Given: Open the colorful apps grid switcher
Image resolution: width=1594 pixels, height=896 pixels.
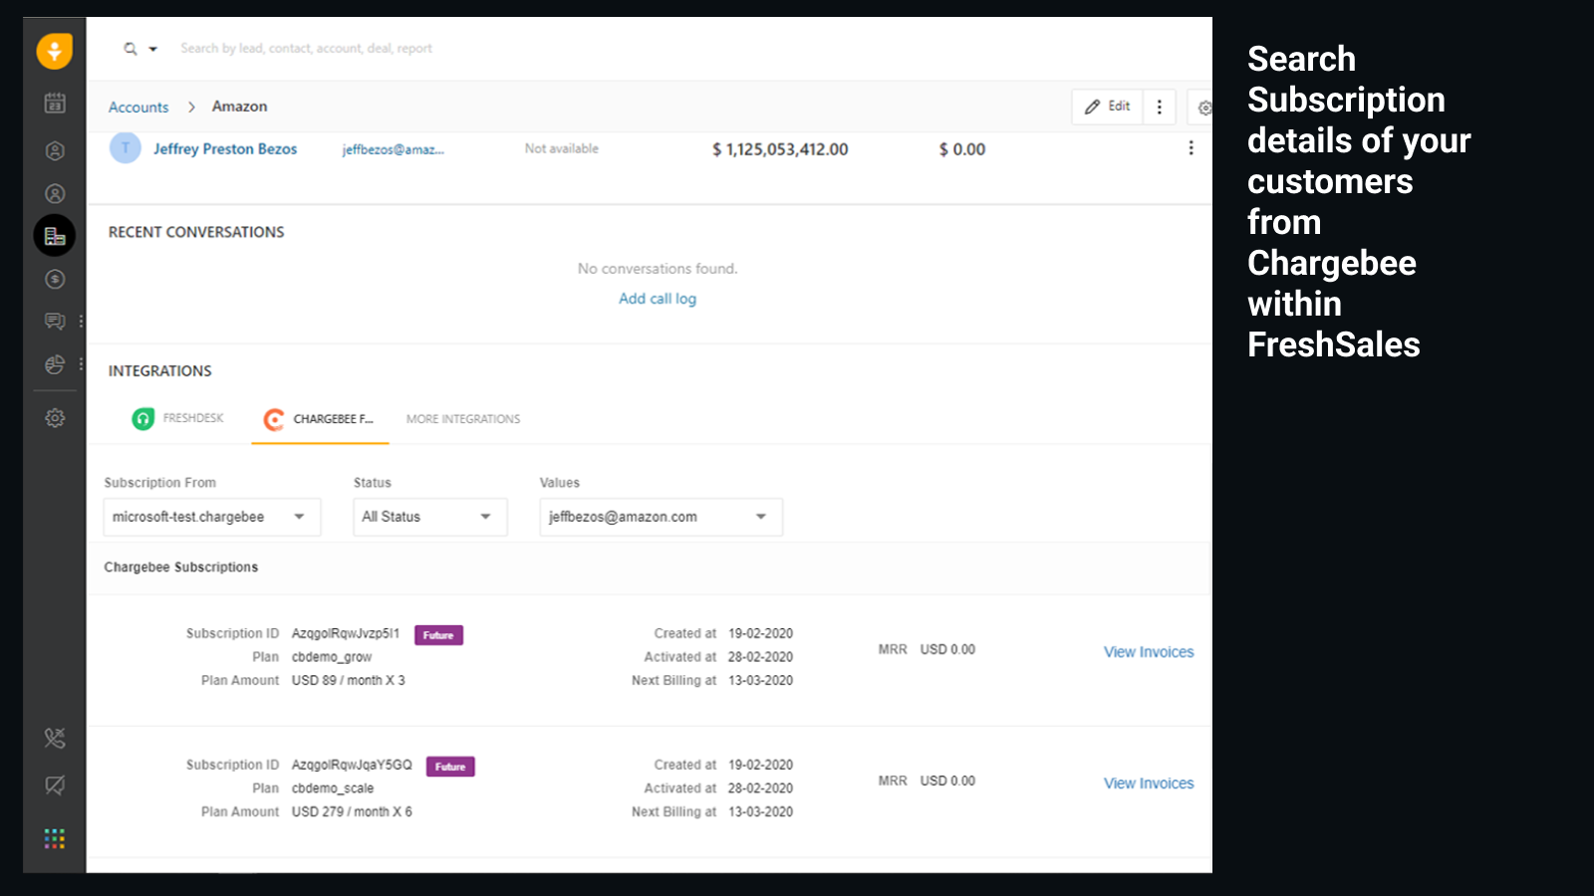Looking at the screenshot, I should (55, 838).
